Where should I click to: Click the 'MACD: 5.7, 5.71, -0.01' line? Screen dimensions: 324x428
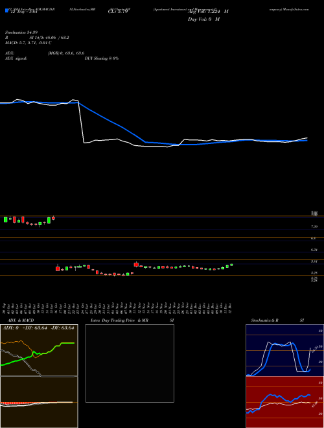[x=29, y=43]
